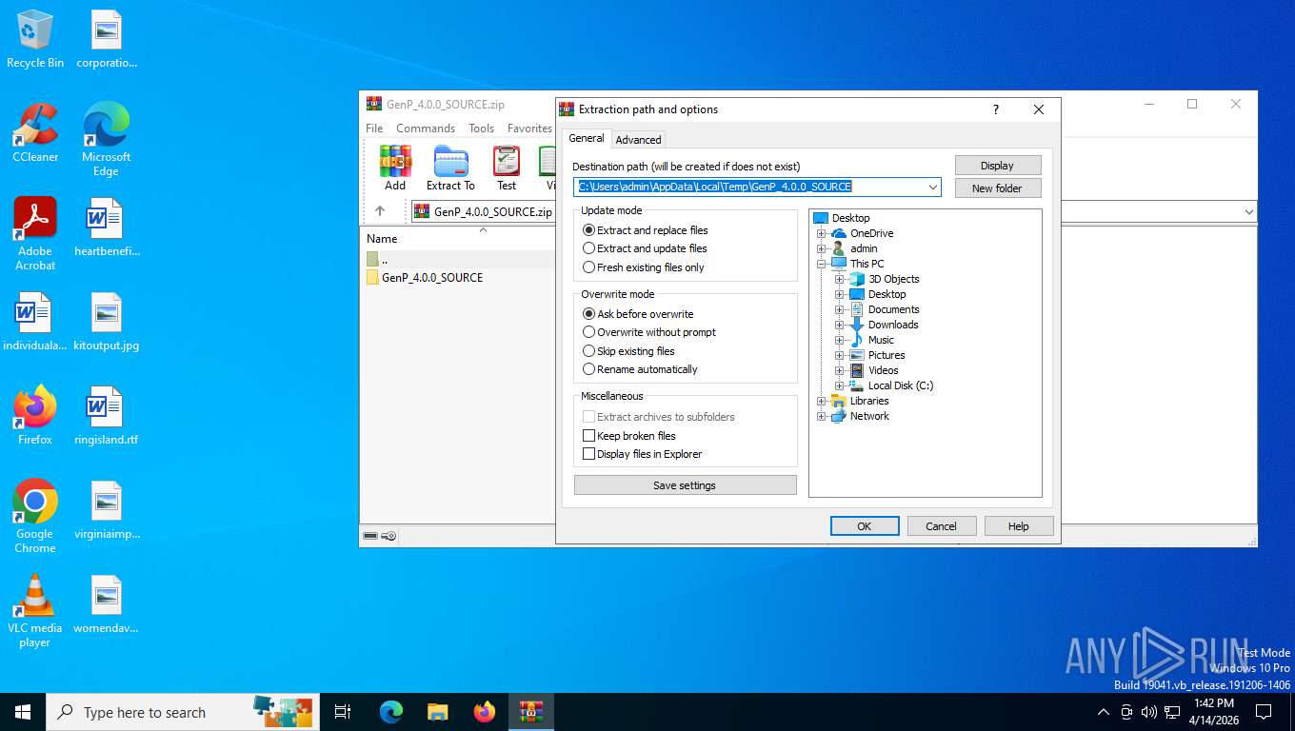Viewport: 1295px width, 731px height.
Task: Click the Display button
Action: (x=997, y=166)
